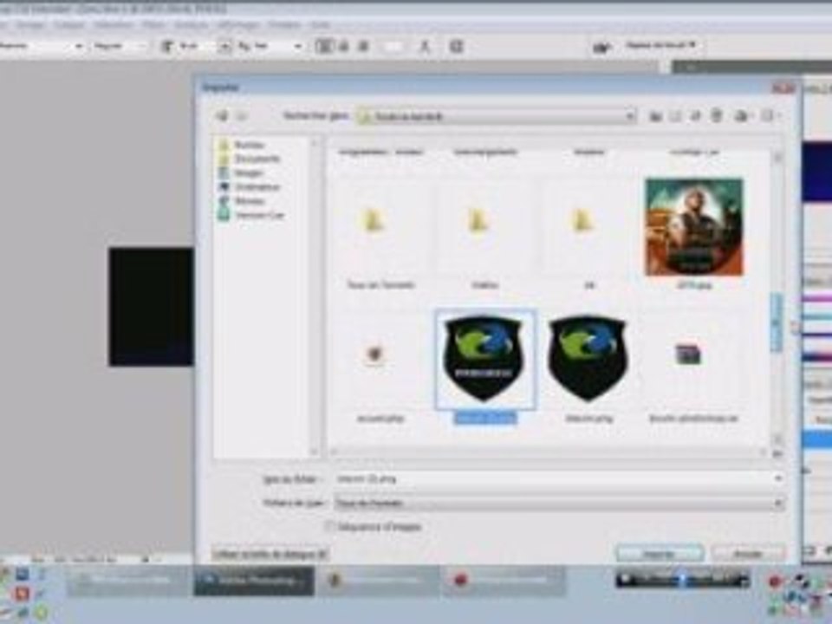Viewport: 832px width, 624px height.
Task: Open the Tous les Torrents folder icon
Action: click(x=374, y=221)
